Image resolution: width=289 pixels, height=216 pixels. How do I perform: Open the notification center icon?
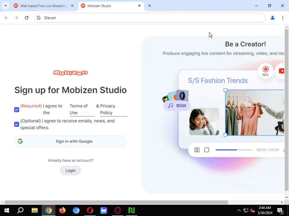pos(280,210)
